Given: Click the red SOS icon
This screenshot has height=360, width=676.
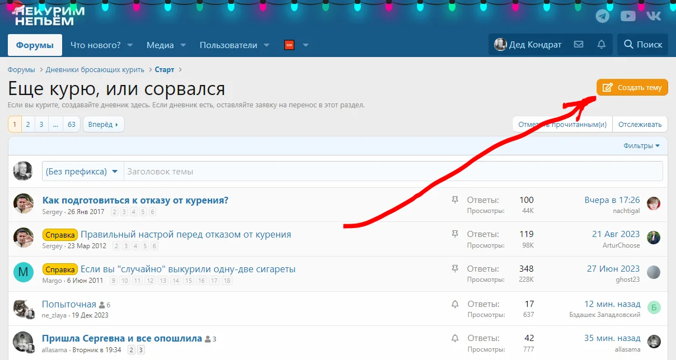Looking at the screenshot, I should [289, 45].
